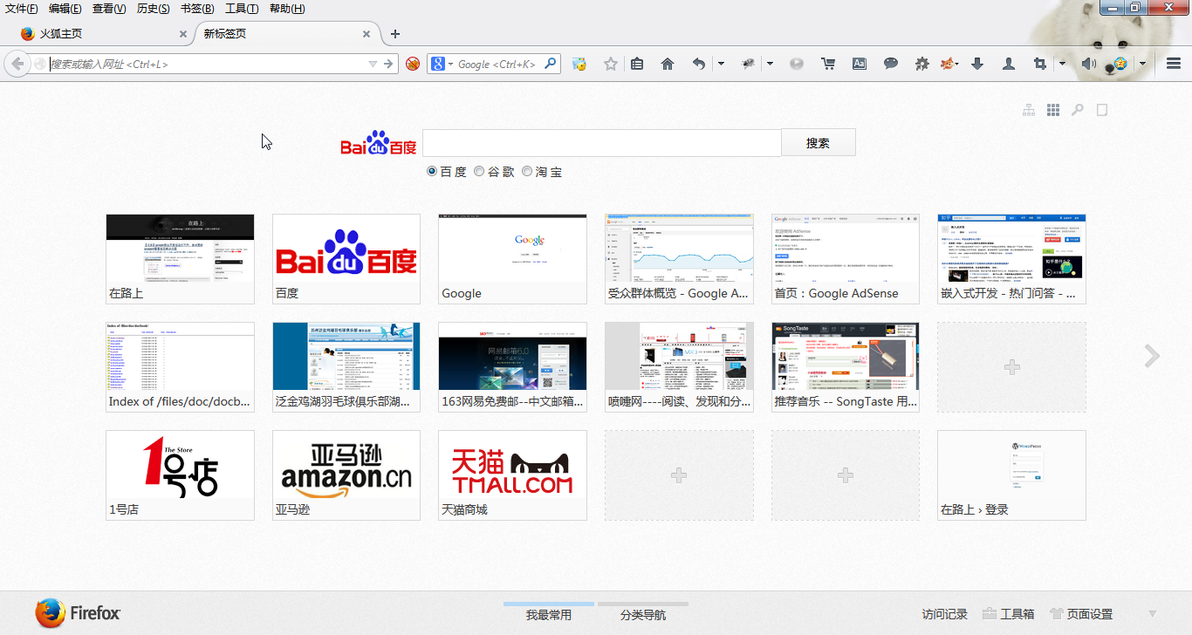This screenshot has height=635, width=1192.
Task: Click the 搜索 button
Action: (x=818, y=143)
